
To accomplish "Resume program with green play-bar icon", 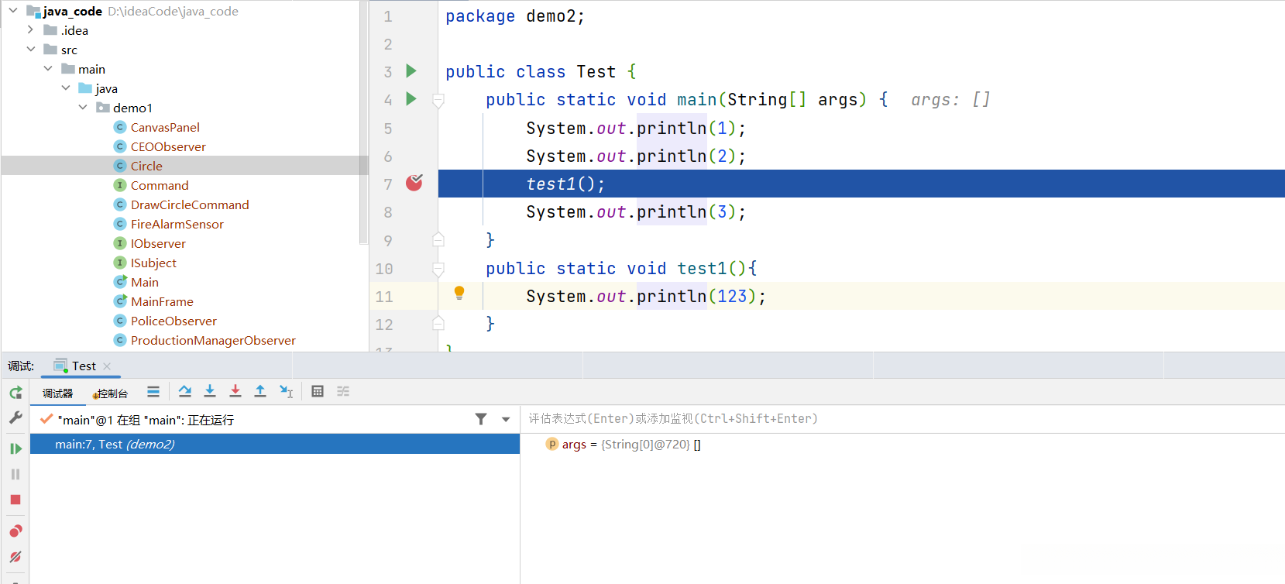I will click(x=15, y=448).
